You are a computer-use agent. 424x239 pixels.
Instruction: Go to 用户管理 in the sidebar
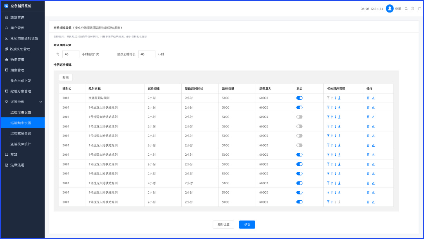point(17,28)
